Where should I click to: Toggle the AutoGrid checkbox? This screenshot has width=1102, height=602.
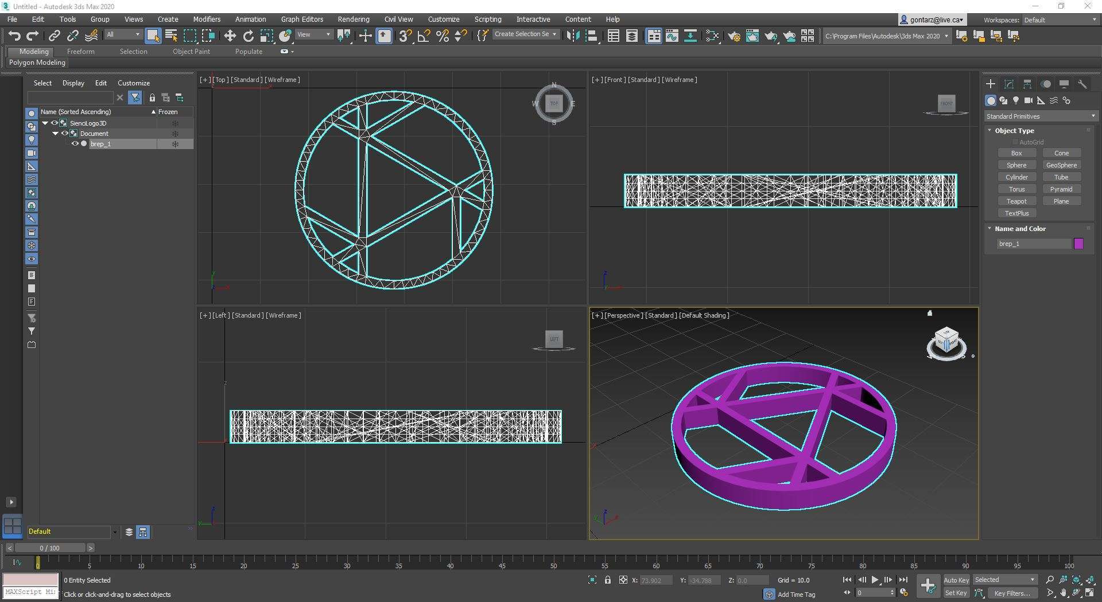1015,142
